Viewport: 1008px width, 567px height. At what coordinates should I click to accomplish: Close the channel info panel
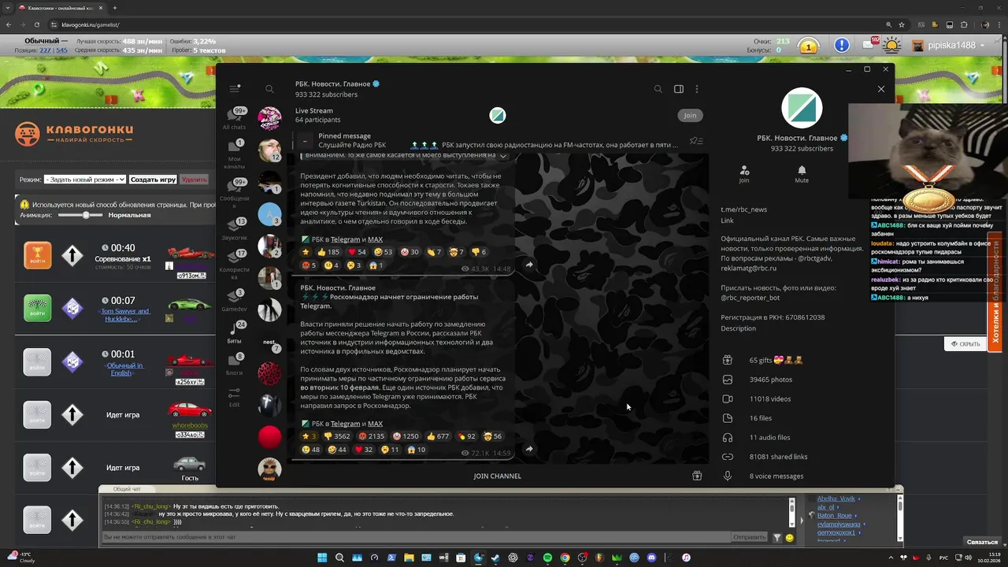click(x=881, y=89)
